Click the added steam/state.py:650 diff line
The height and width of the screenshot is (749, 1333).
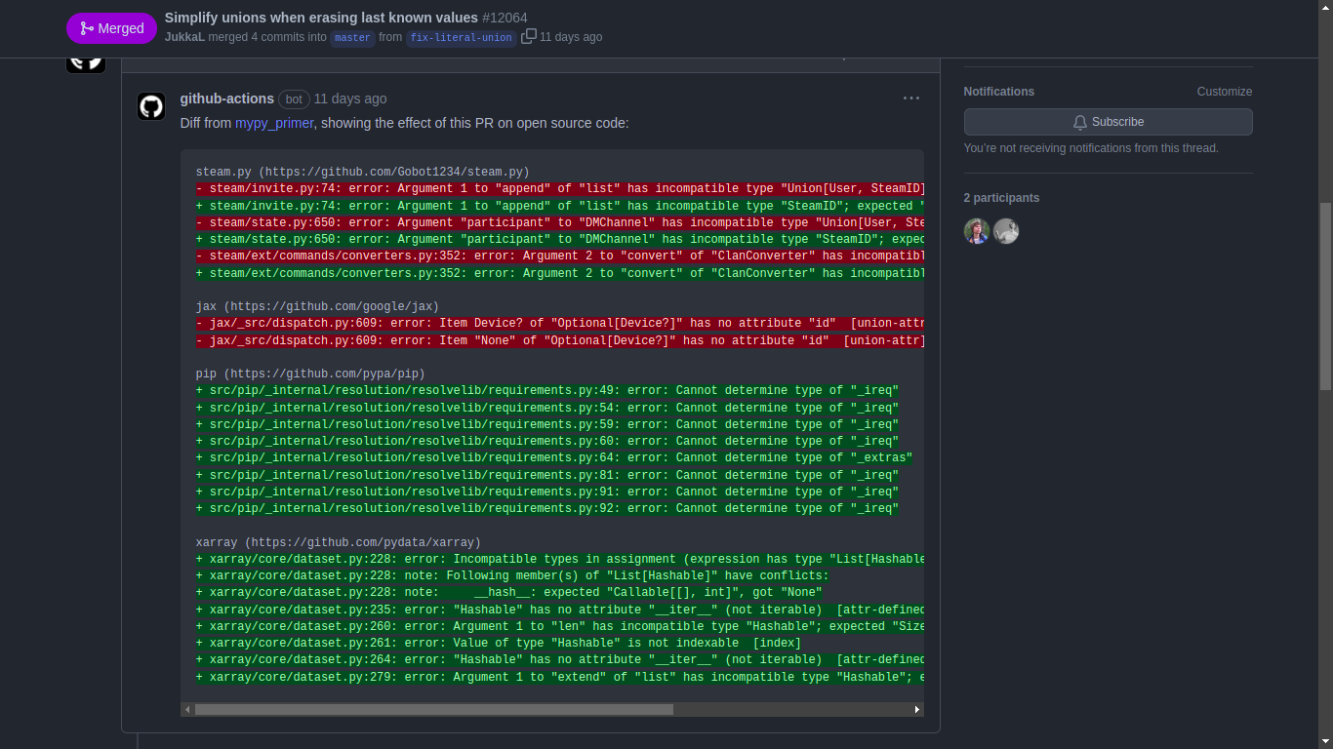560,239
